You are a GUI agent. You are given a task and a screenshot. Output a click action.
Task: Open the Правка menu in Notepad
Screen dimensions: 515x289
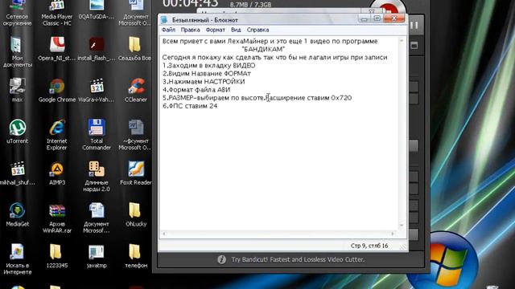point(190,30)
